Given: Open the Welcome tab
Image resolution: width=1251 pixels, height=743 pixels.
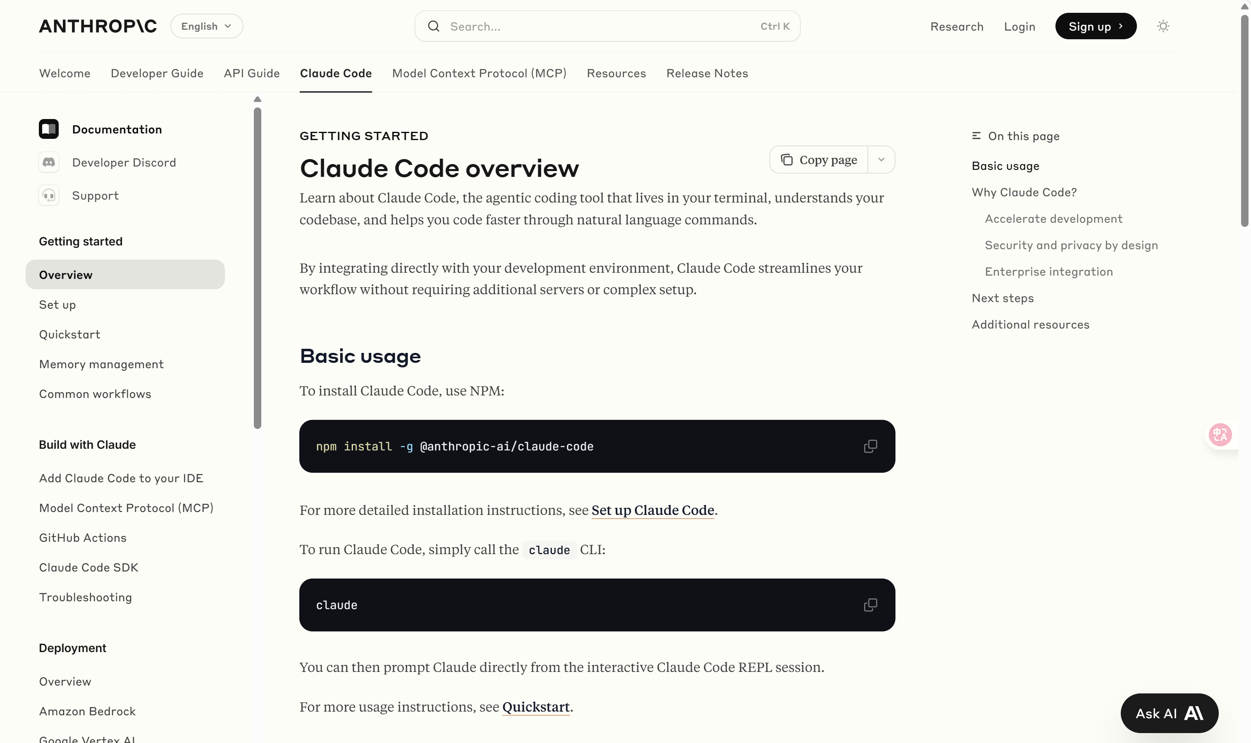Looking at the screenshot, I should (x=64, y=73).
